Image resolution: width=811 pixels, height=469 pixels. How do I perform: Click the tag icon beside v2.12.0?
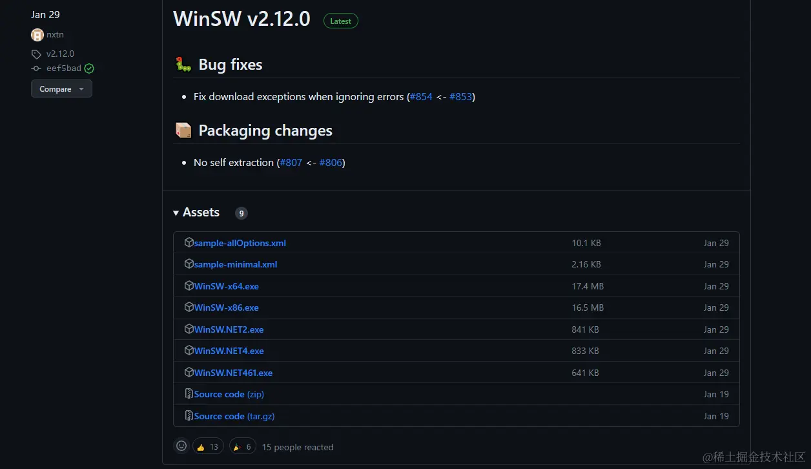coord(36,54)
